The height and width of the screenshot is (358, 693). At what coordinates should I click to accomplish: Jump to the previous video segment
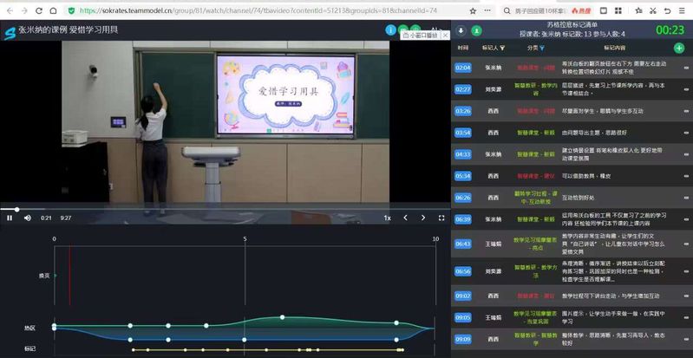click(405, 218)
